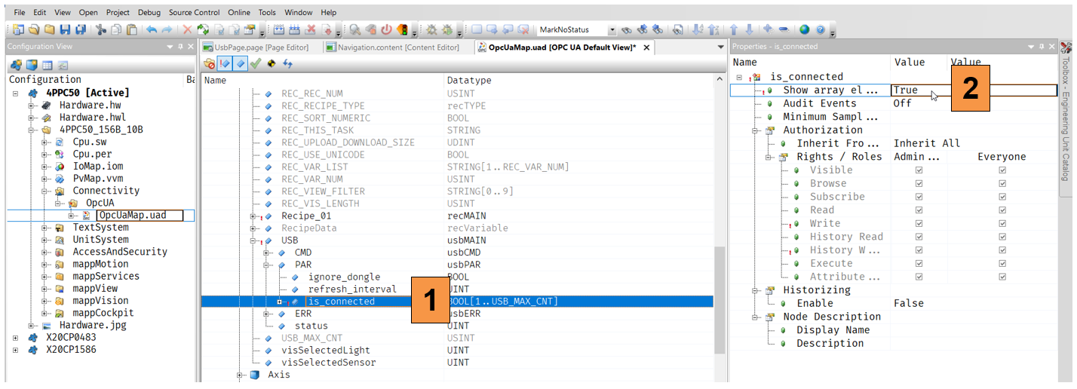Click the traffic light icon in the toolbar

pyautogui.click(x=403, y=30)
